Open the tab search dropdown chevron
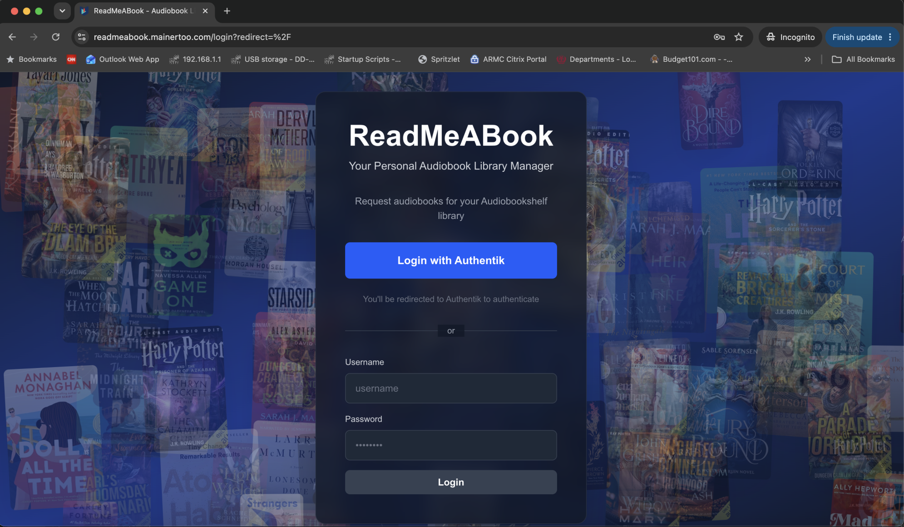Viewport: 904px width, 527px height. click(62, 11)
